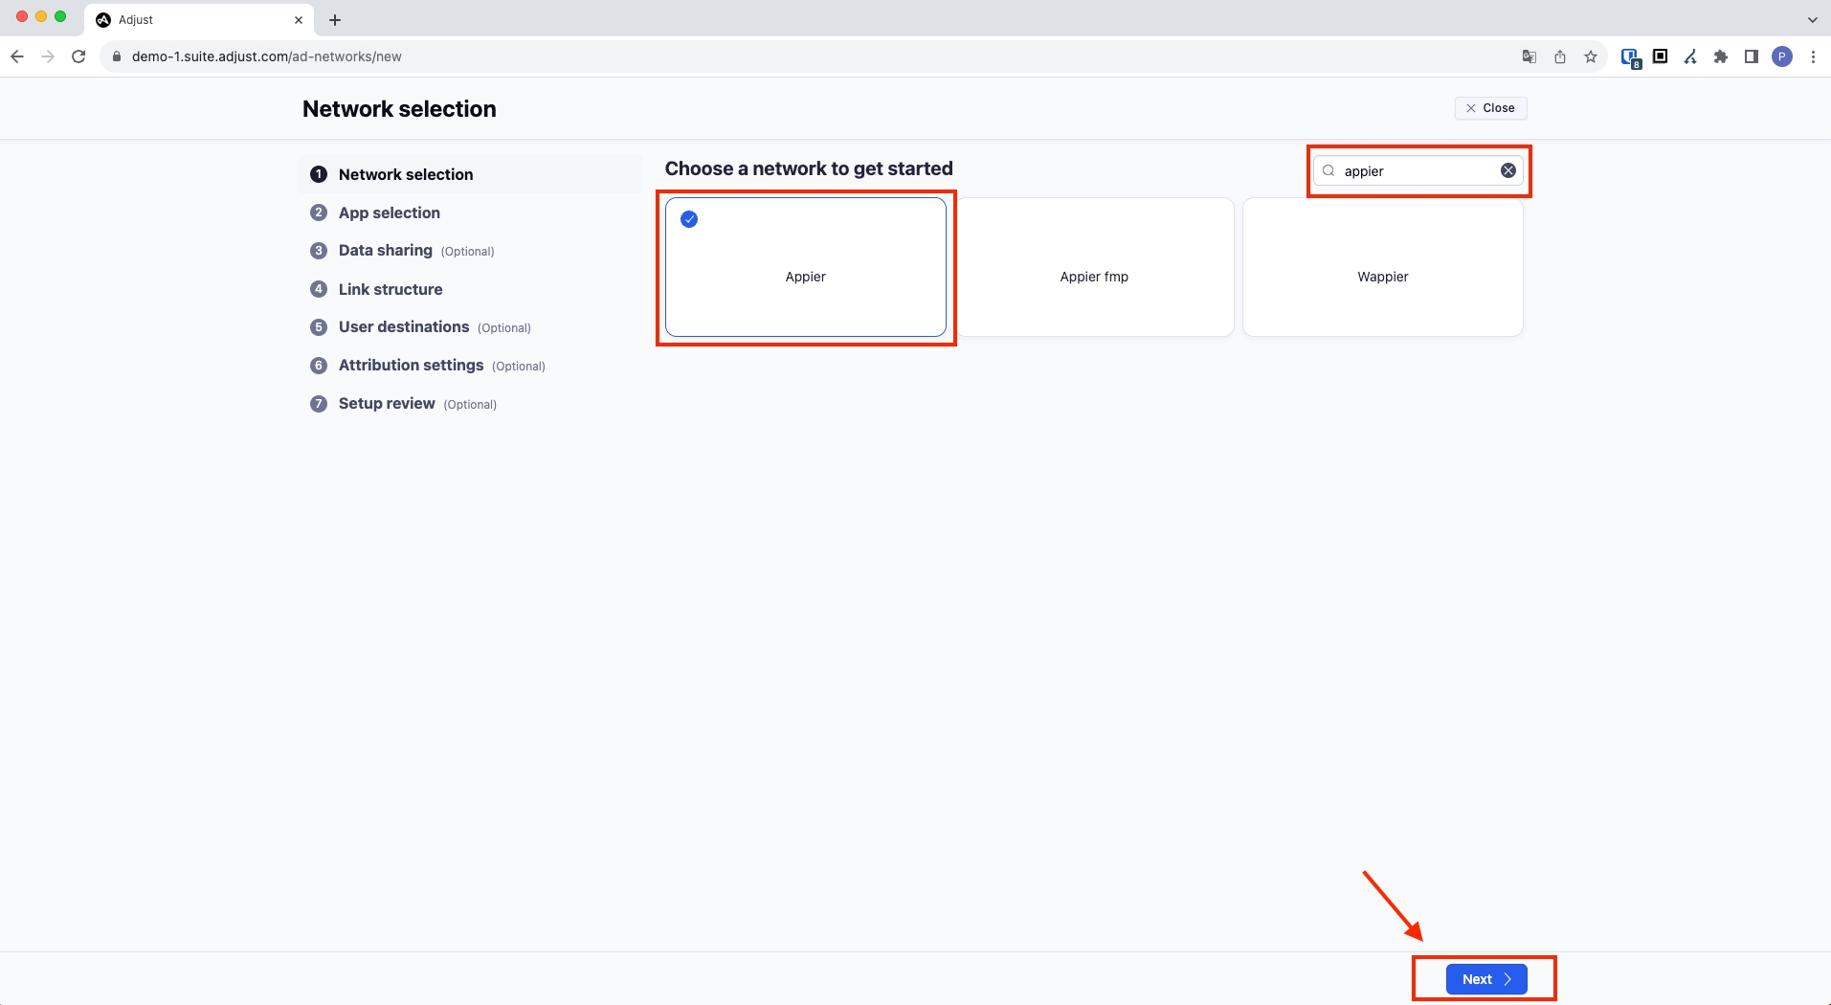1831x1005 pixels.
Task: Jump to Attribution settings step
Action: pyautogui.click(x=411, y=366)
